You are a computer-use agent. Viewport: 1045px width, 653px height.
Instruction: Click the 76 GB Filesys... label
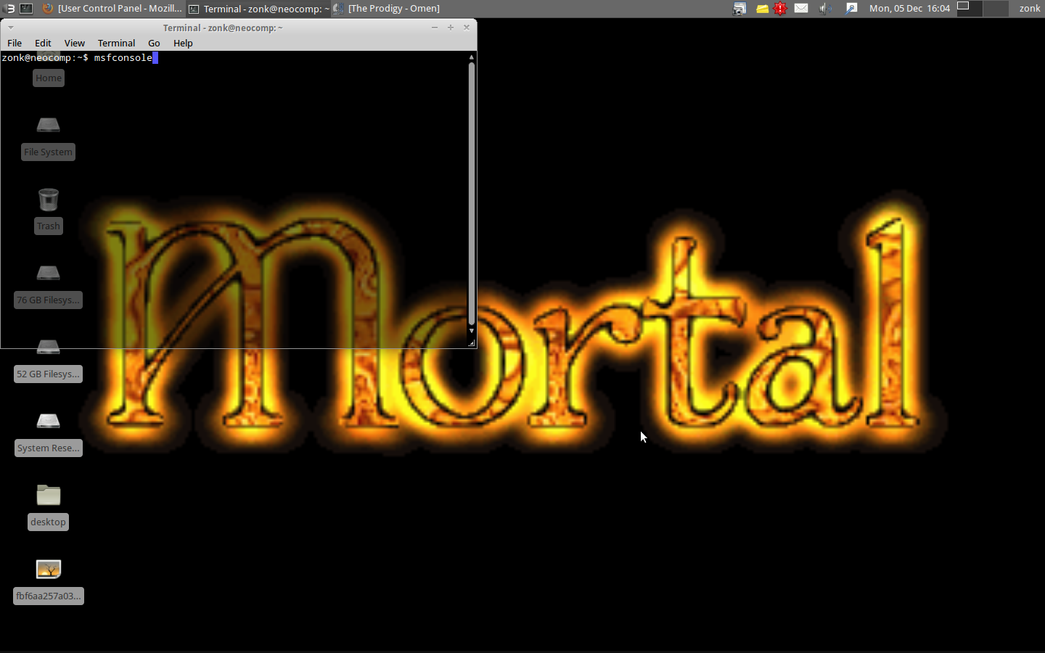(49, 300)
